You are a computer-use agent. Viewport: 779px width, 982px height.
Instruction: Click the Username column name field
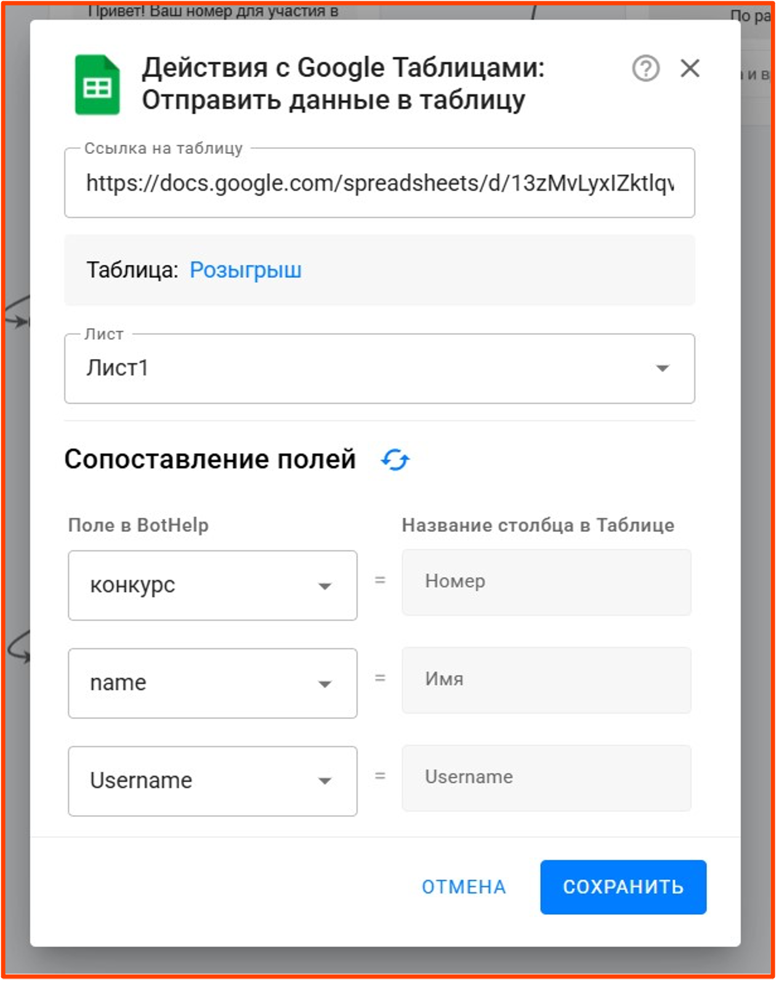point(546,778)
